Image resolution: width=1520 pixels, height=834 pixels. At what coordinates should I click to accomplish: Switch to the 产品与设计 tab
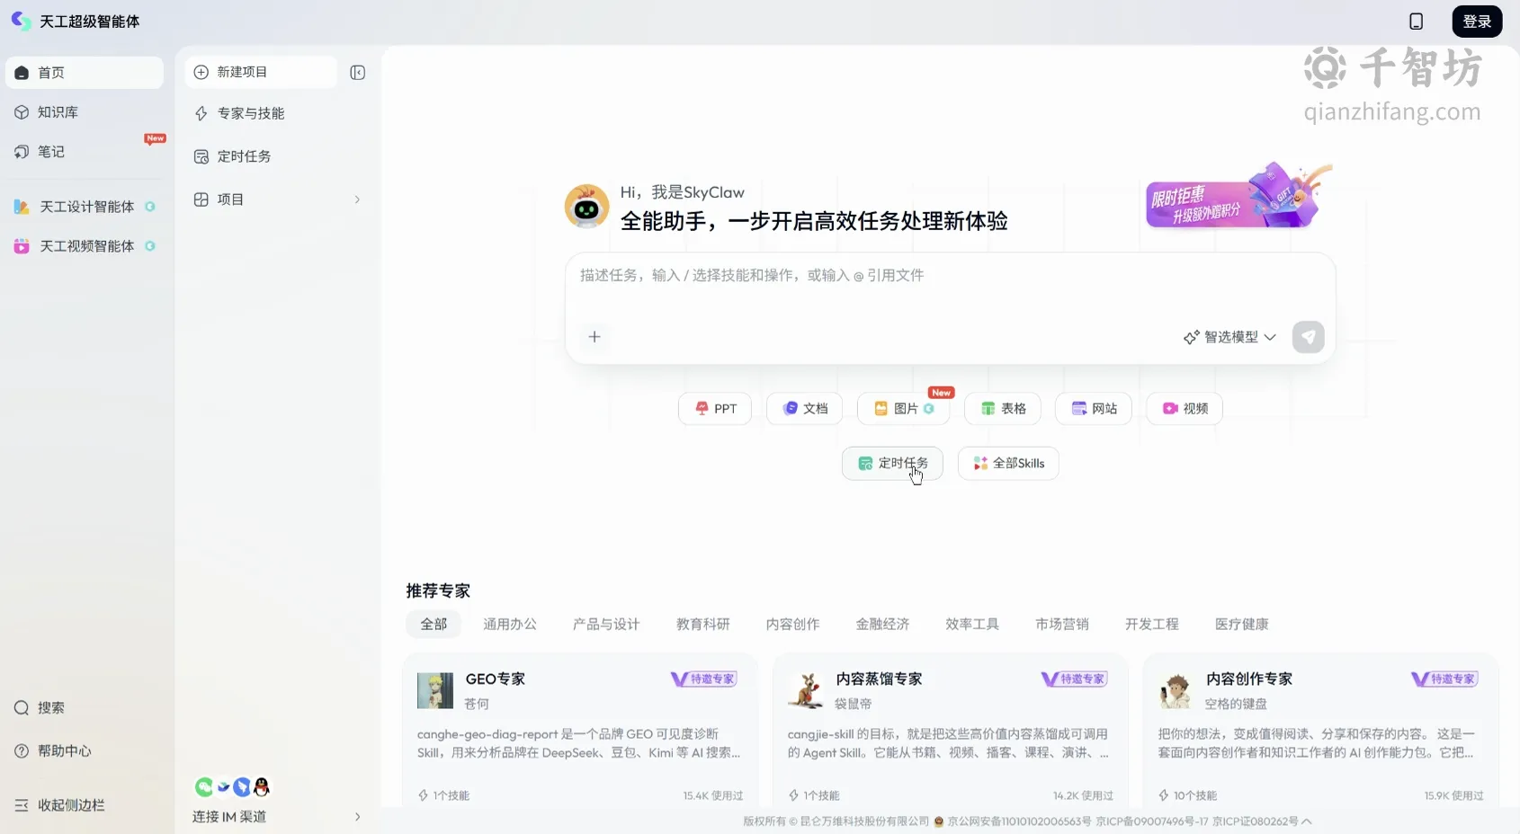pos(606,625)
